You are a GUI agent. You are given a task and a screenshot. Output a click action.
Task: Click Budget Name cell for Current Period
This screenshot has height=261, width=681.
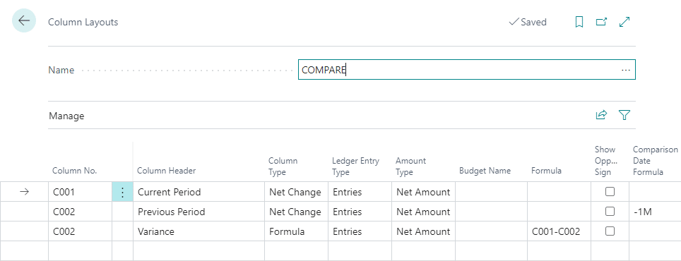click(x=491, y=192)
